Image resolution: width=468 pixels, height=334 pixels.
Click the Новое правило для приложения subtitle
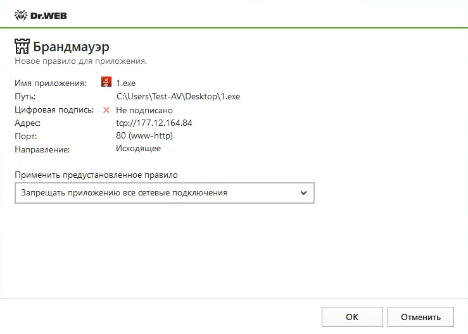[x=80, y=61]
